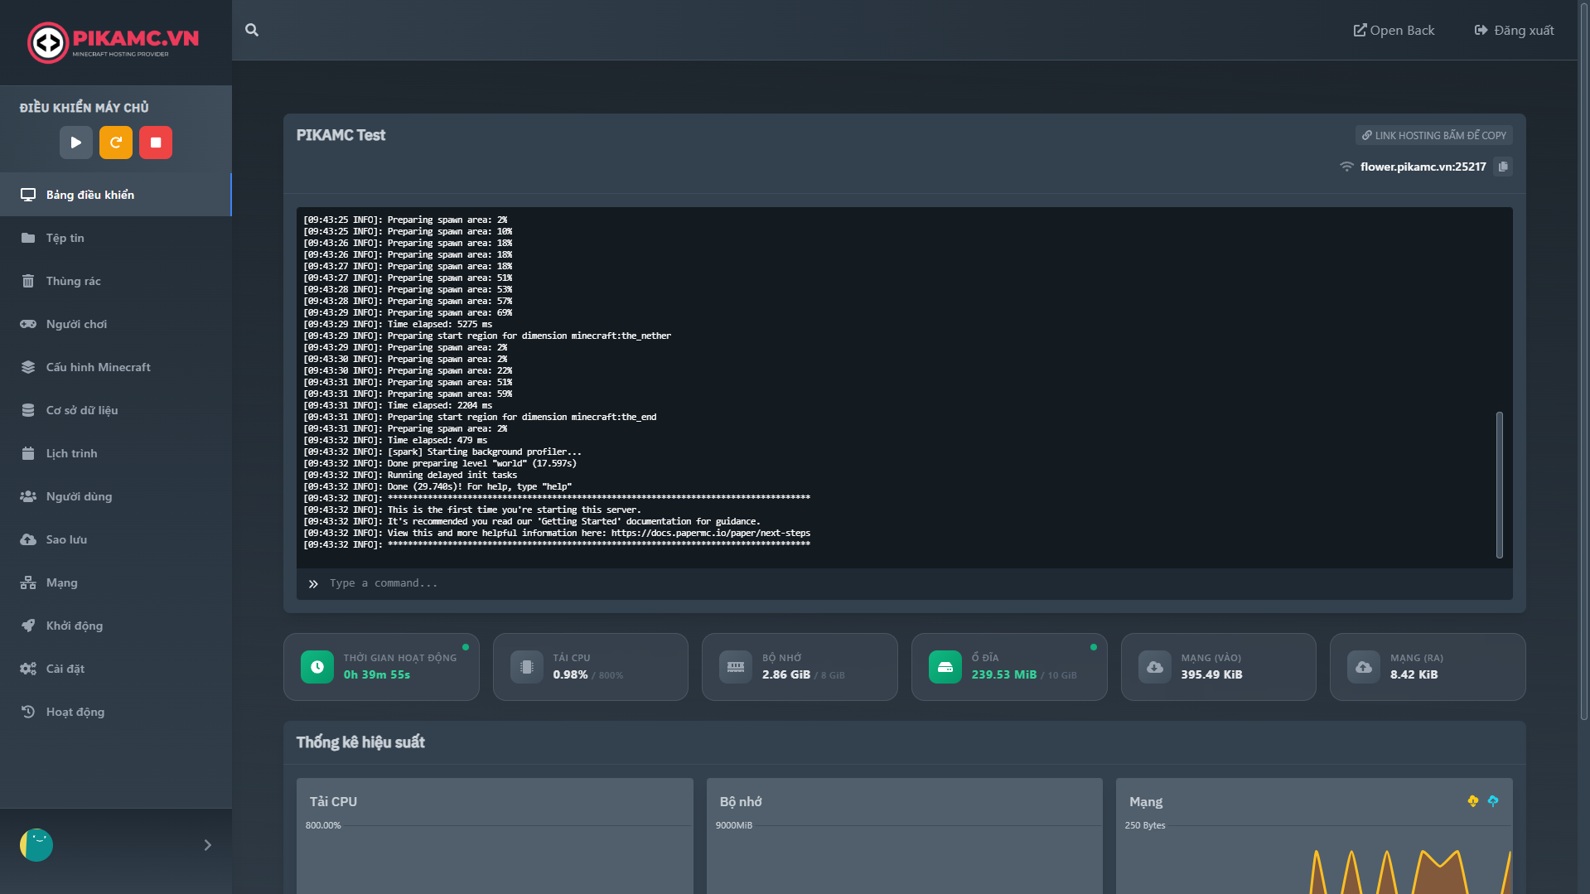Expand the user profile chevron arrow
This screenshot has height=894, width=1590.
[x=207, y=845]
